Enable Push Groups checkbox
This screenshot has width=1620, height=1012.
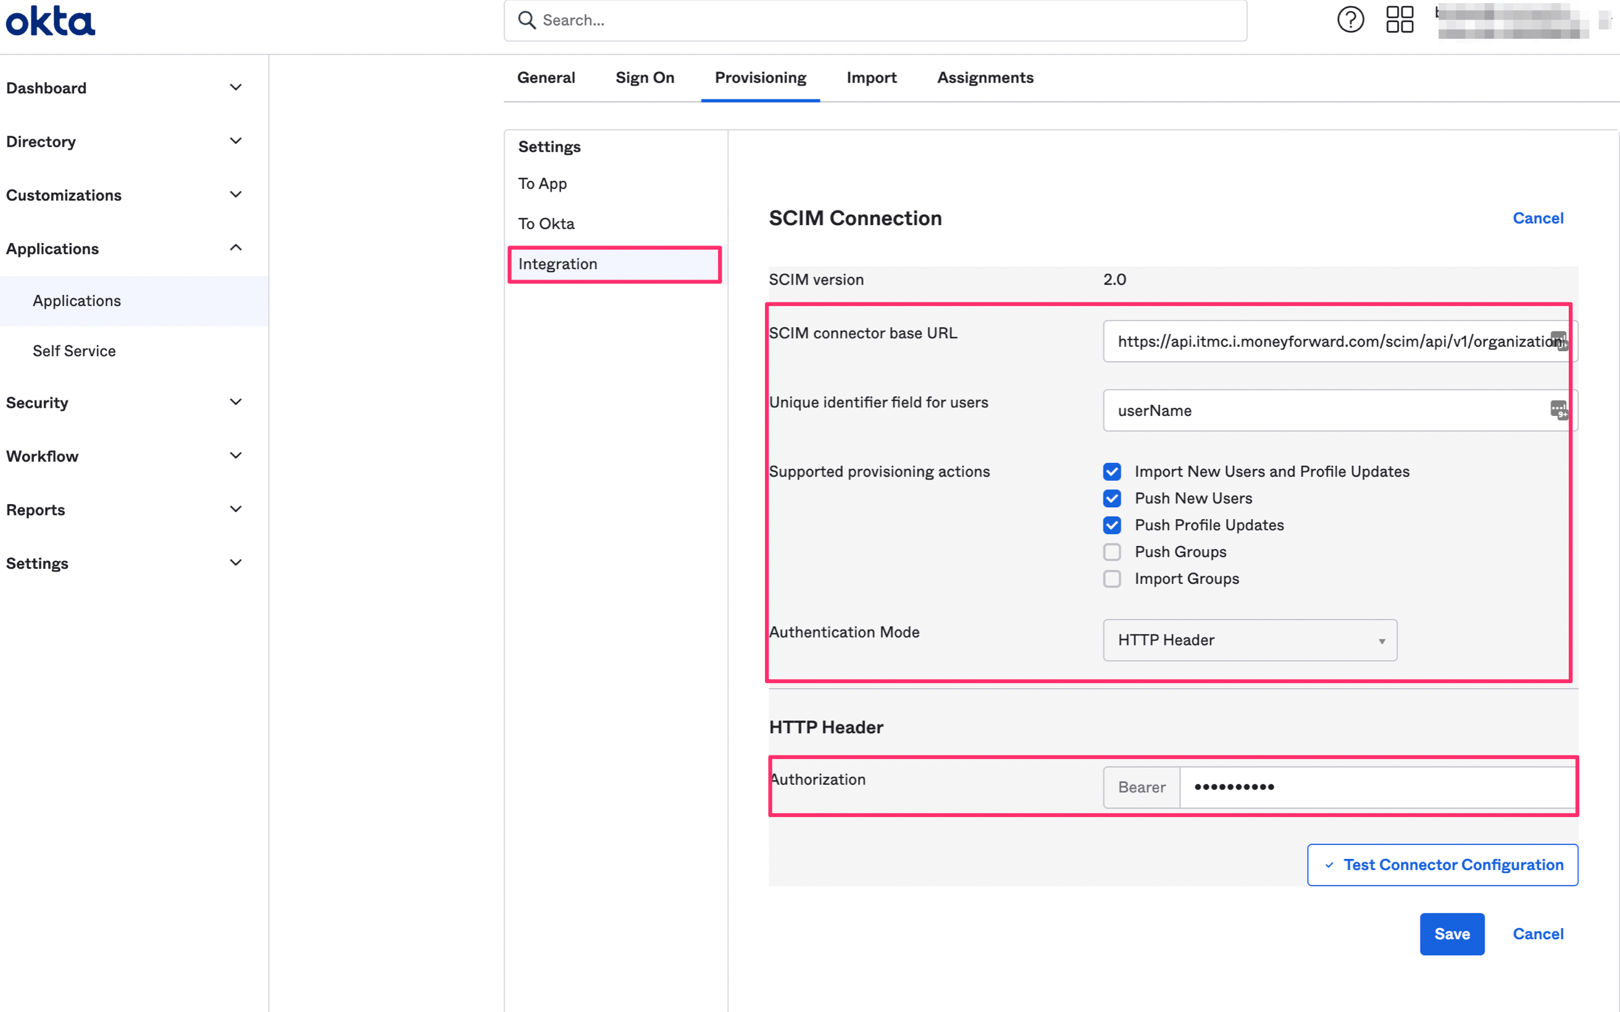pyautogui.click(x=1112, y=552)
